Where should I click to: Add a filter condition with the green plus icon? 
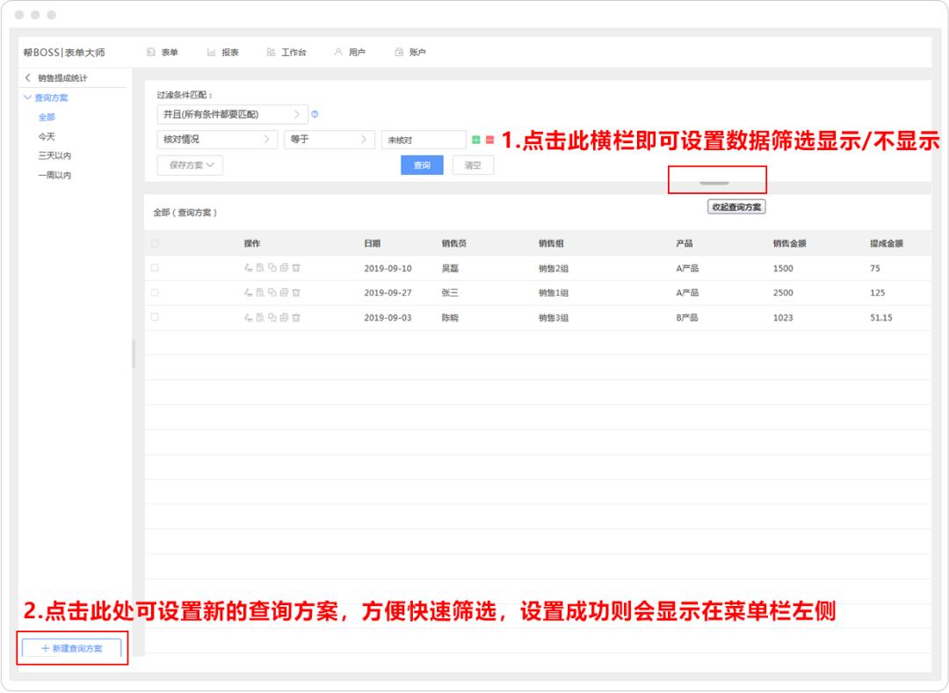(476, 140)
